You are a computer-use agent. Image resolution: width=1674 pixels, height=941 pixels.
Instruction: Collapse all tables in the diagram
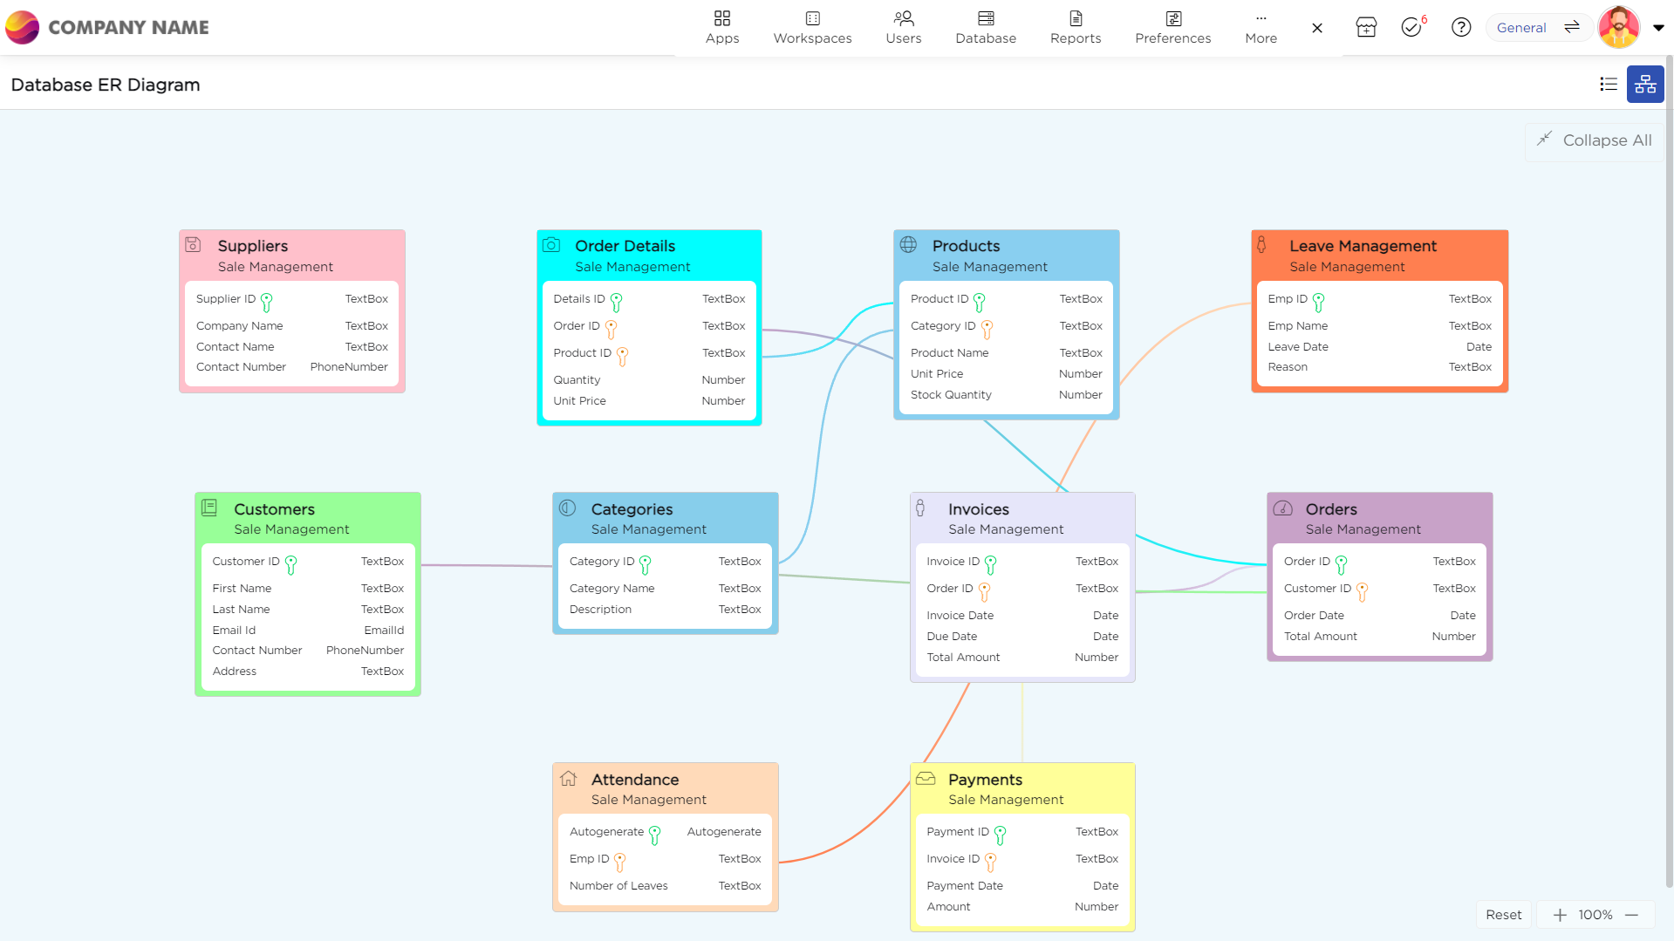coord(1595,140)
